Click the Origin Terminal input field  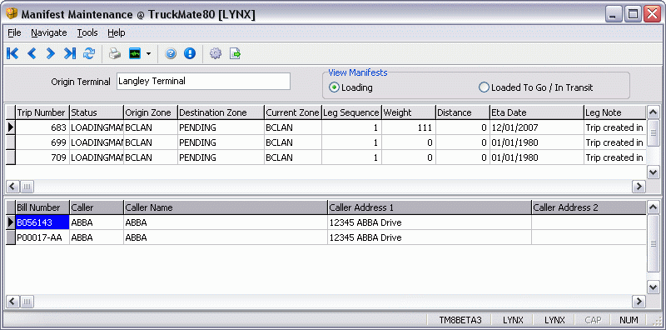pyautogui.click(x=203, y=81)
